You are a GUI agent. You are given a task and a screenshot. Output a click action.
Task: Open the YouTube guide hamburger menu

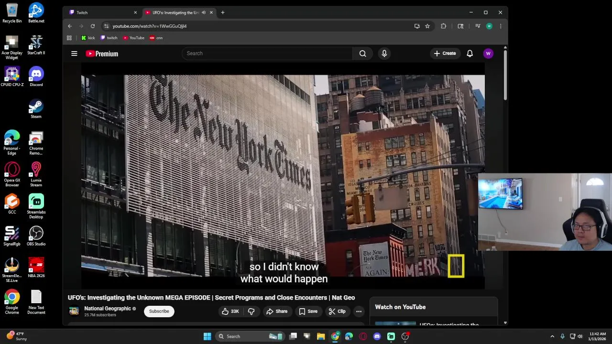[74, 54]
